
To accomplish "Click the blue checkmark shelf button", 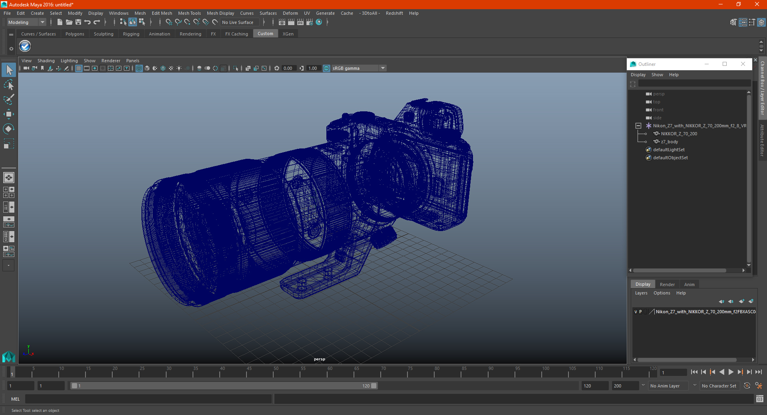I will [x=25, y=46].
